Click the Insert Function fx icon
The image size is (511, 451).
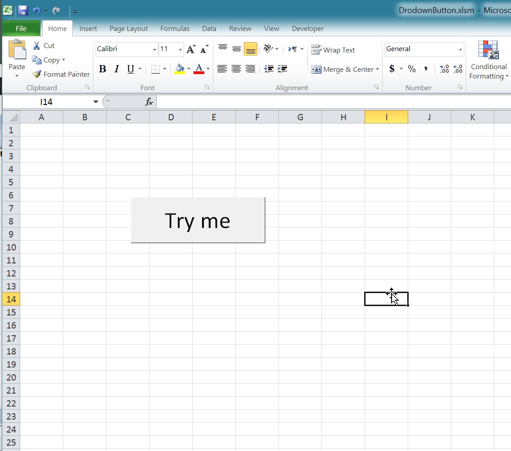[x=149, y=102]
